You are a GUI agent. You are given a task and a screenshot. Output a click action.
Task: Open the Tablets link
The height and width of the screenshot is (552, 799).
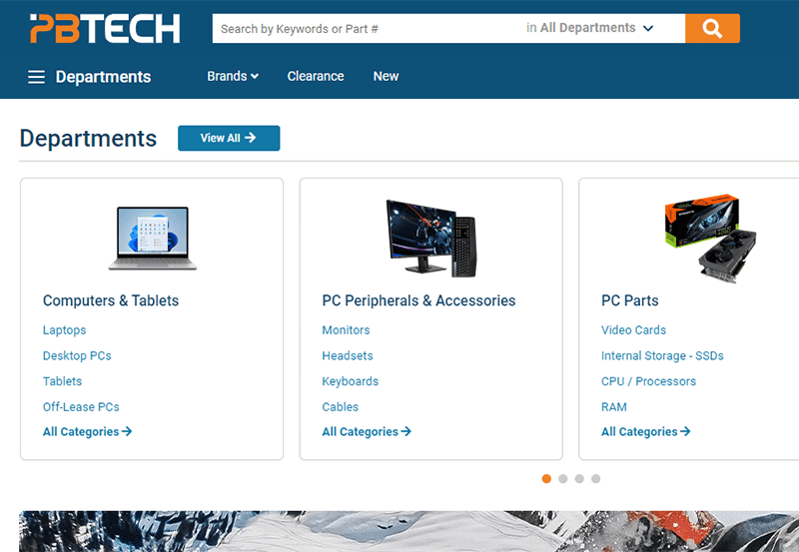click(62, 381)
